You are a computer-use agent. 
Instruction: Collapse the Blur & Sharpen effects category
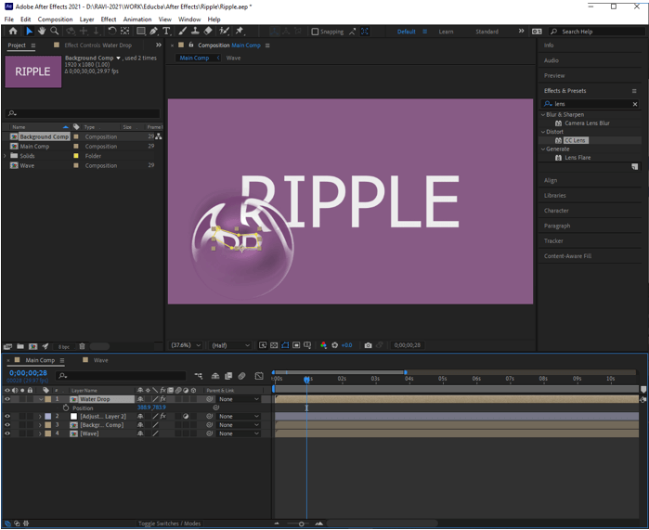(x=543, y=114)
